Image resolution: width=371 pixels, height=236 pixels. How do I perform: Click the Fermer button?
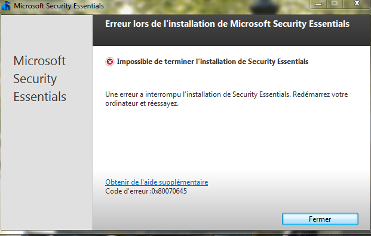point(320,219)
